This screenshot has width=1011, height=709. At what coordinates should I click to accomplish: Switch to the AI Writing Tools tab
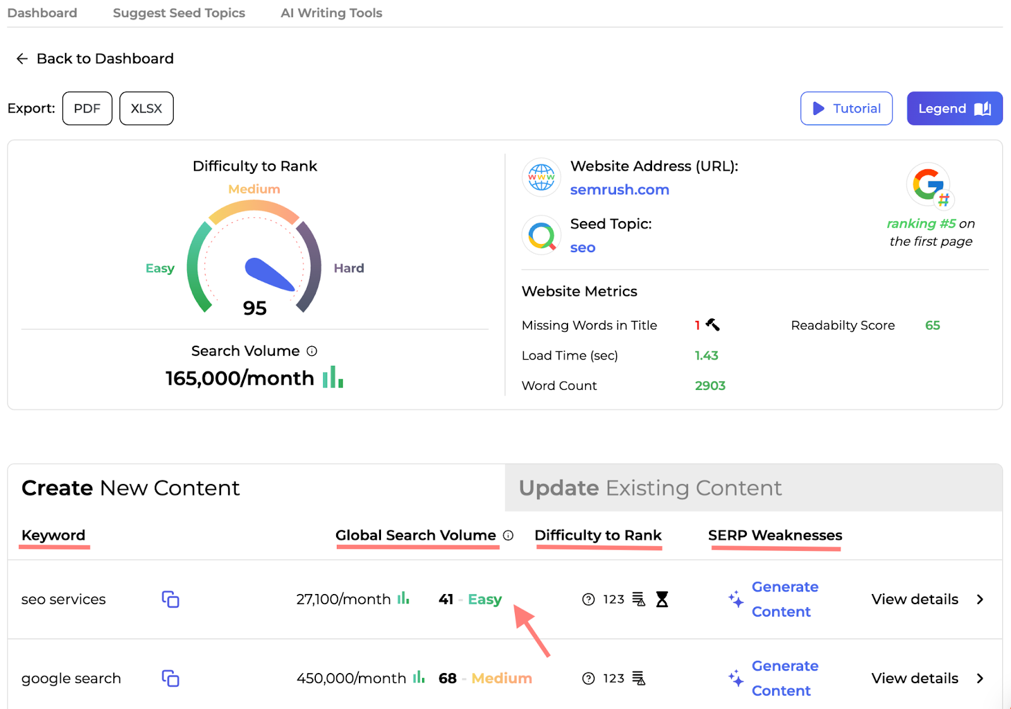tap(331, 13)
